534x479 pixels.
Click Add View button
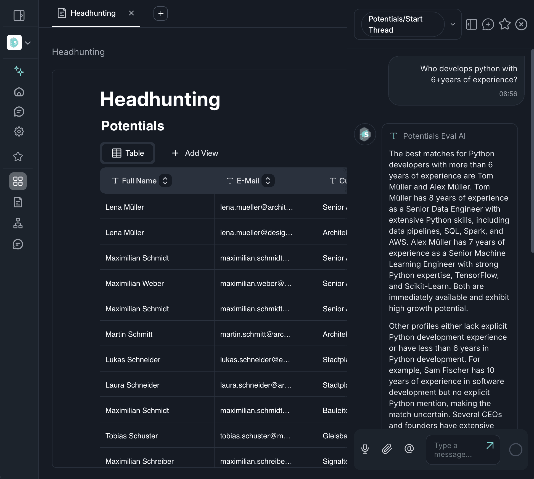click(195, 153)
